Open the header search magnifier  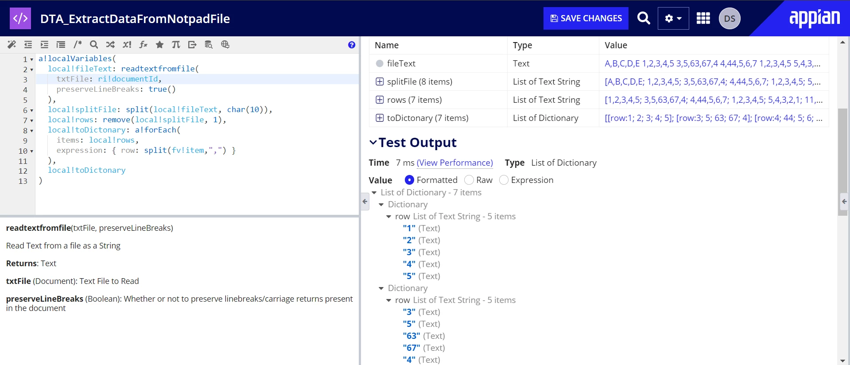pyautogui.click(x=644, y=18)
